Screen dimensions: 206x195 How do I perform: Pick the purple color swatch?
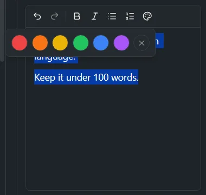[121, 43]
